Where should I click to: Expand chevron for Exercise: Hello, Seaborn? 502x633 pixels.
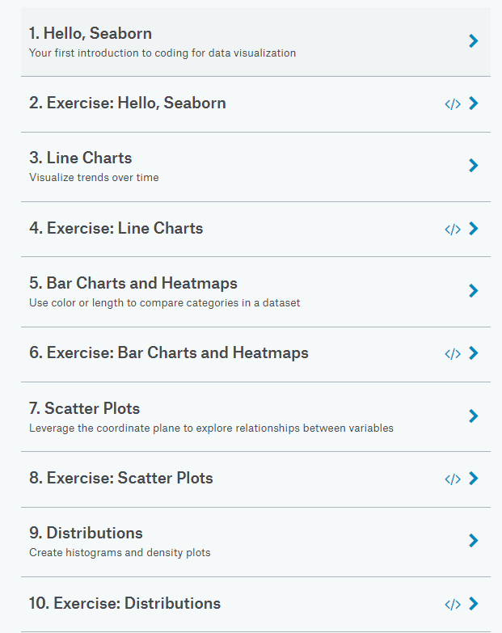[474, 103]
